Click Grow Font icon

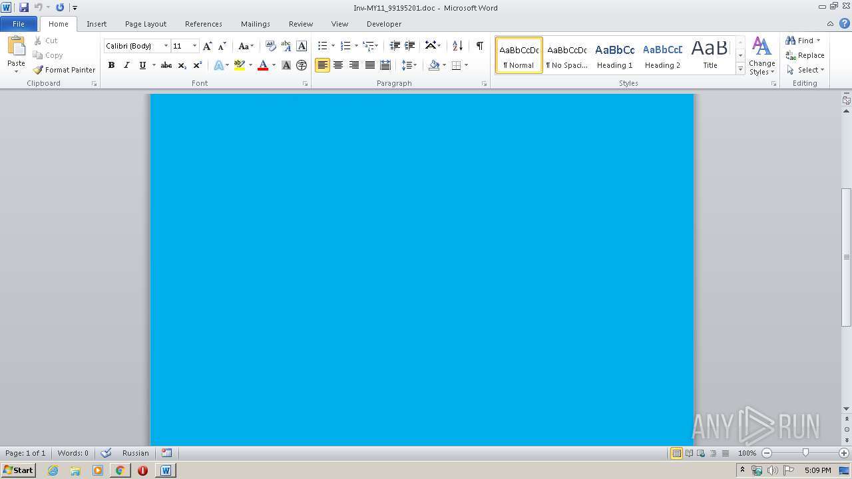(x=208, y=46)
